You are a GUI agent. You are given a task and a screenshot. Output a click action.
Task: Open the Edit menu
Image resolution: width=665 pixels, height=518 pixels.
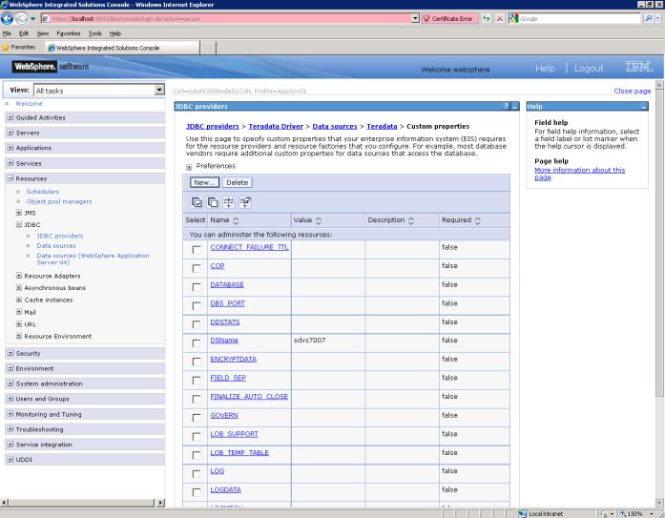click(x=24, y=33)
